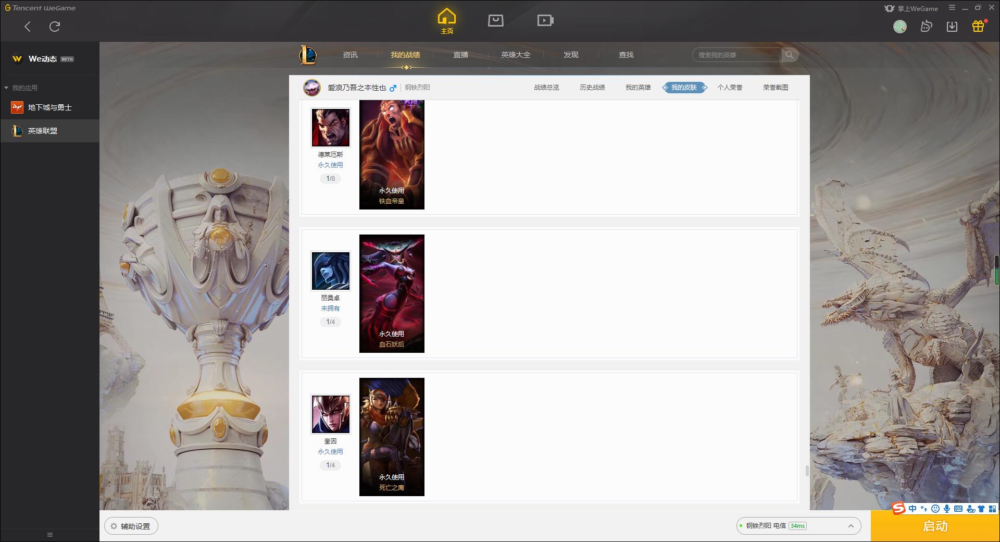Open the Sogou account icon with 27
The width and height of the screenshot is (1000, 542).
pos(971,509)
